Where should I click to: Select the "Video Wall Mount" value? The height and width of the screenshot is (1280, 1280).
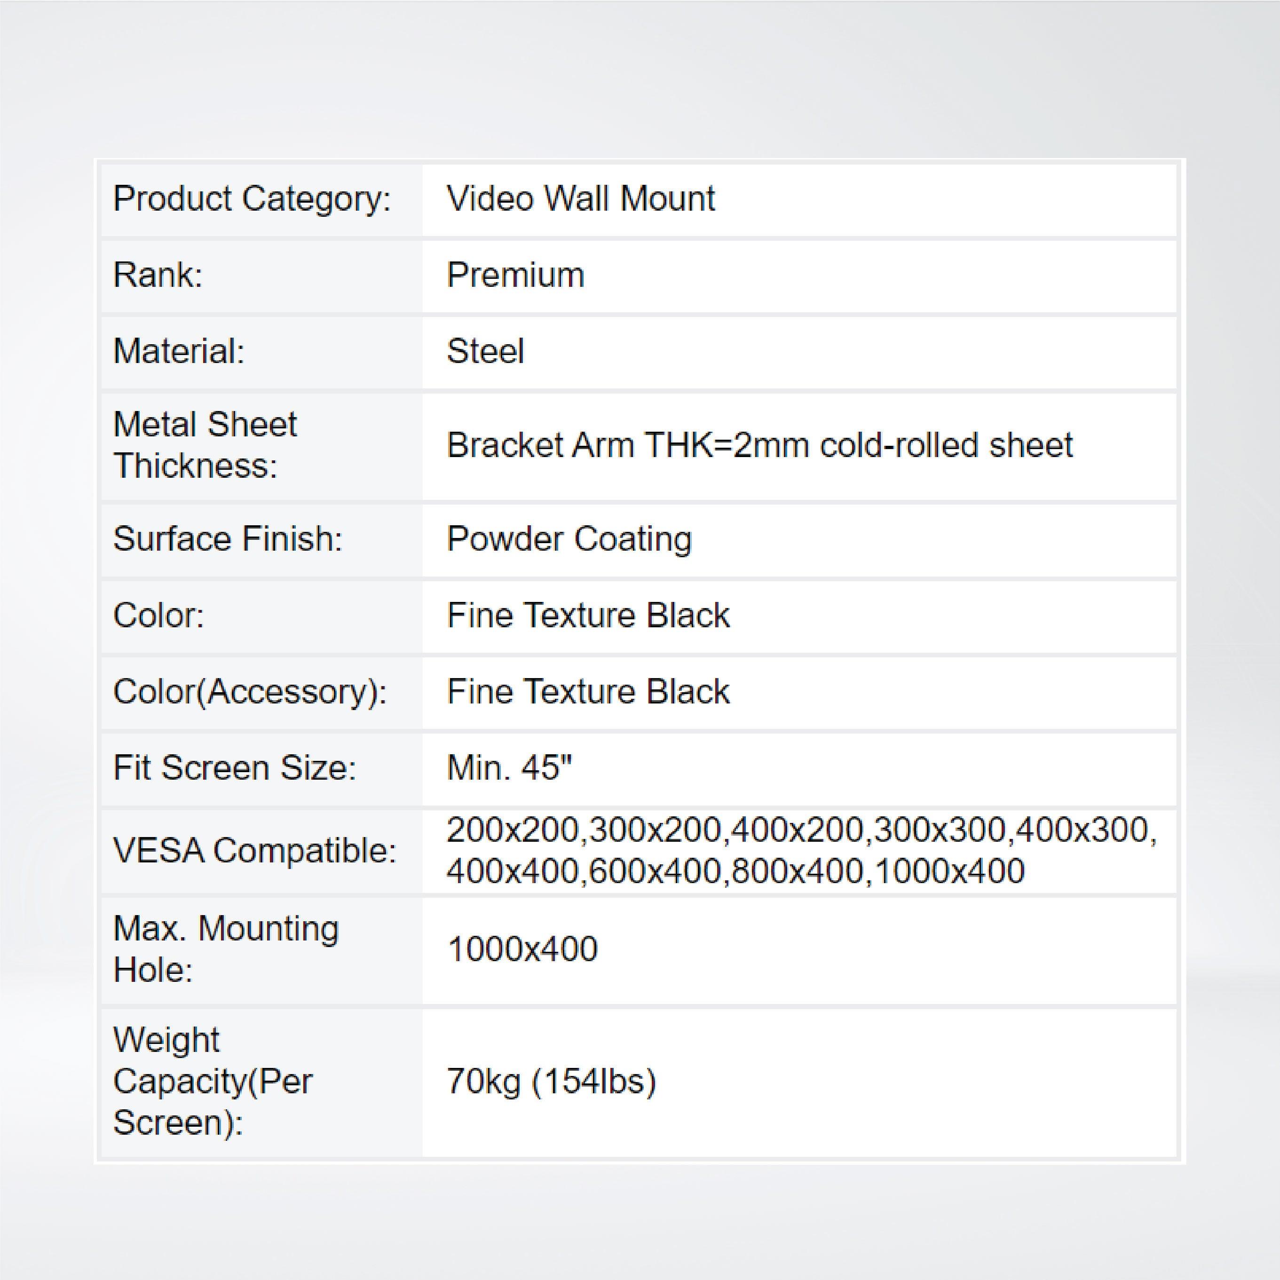580,199
